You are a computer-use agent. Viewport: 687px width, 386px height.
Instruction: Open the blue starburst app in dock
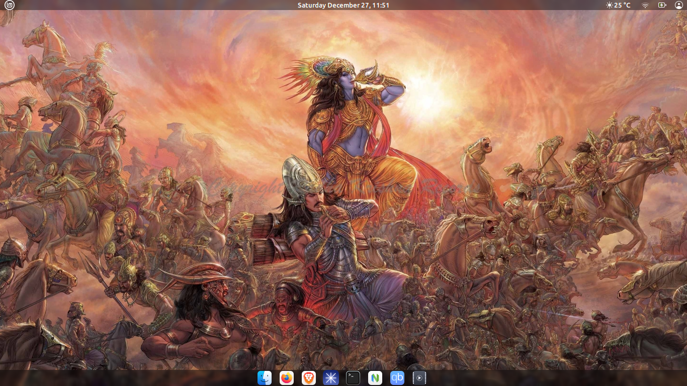pos(331,378)
